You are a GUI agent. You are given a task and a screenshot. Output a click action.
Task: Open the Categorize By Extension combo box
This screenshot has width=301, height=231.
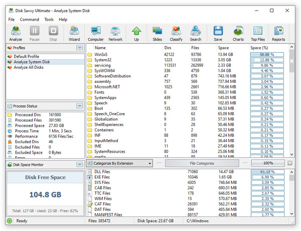point(119,163)
